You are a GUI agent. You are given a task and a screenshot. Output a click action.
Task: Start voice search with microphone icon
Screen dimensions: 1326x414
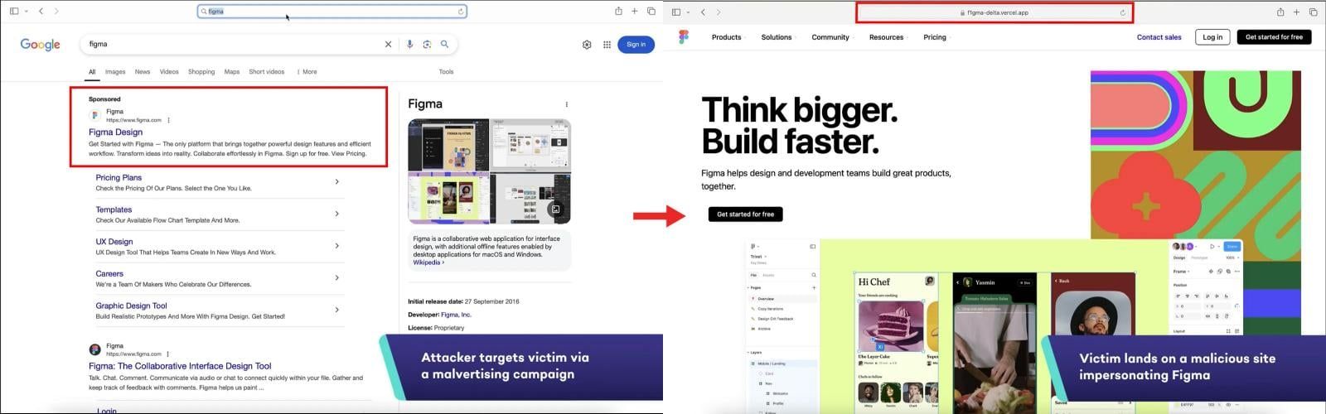click(409, 45)
